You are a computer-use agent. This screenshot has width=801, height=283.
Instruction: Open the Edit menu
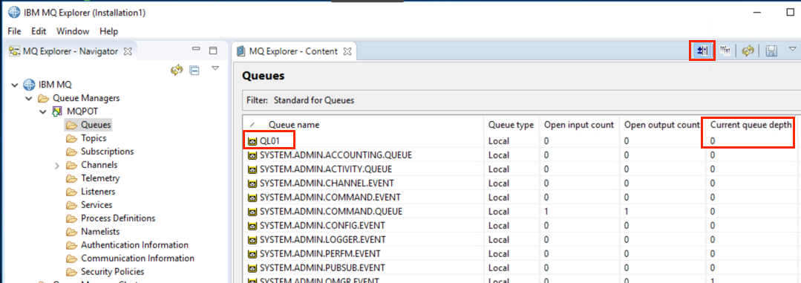coord(39,31)
